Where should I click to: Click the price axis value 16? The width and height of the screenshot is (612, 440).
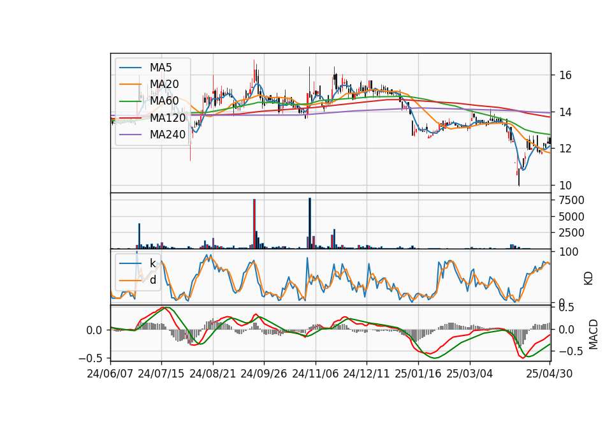click(x=565, y=75)
